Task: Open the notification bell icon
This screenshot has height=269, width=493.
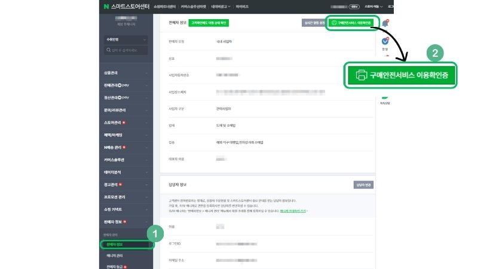Action: pos(385,23)
